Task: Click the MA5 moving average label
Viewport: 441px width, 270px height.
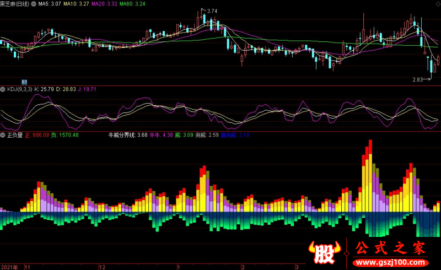Action: click(50, 4)
